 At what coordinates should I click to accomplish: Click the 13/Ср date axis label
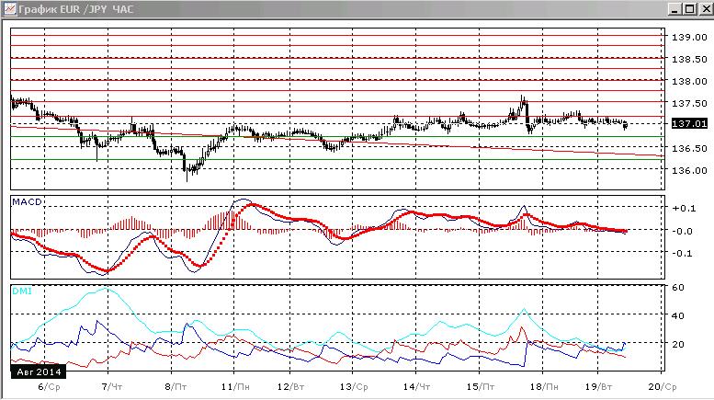point(354,387)
